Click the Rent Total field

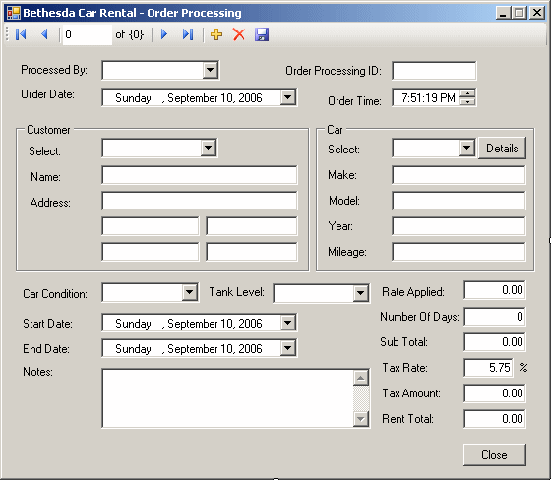494,419
